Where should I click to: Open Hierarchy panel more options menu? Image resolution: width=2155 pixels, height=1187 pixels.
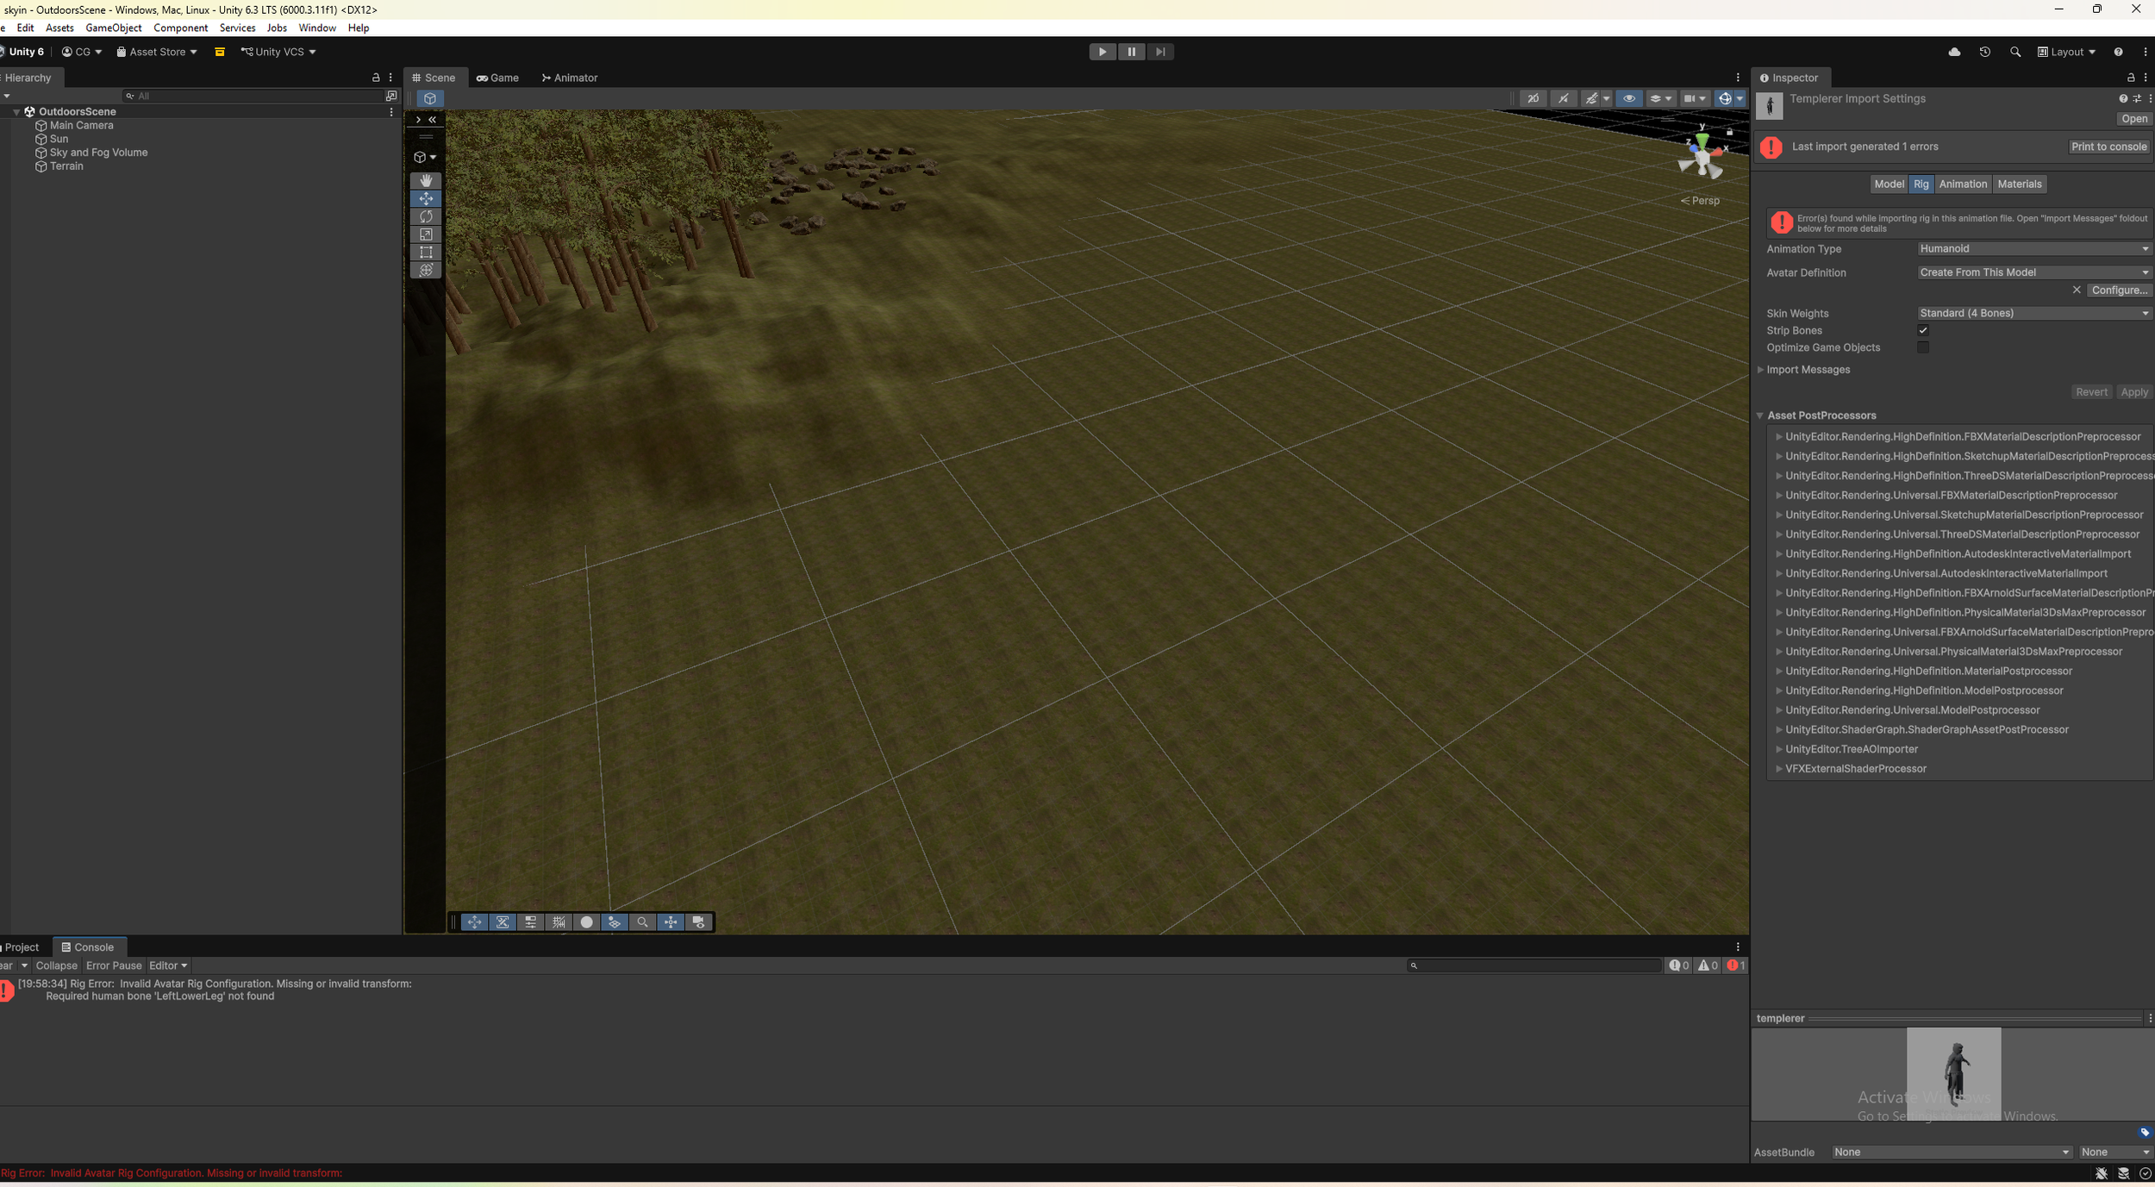(390, 78)
